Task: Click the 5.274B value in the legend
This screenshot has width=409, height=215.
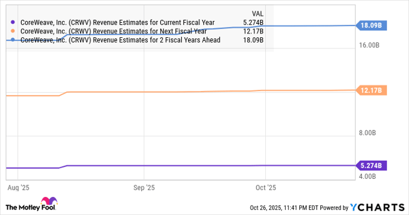Action: tap(253, 23)
